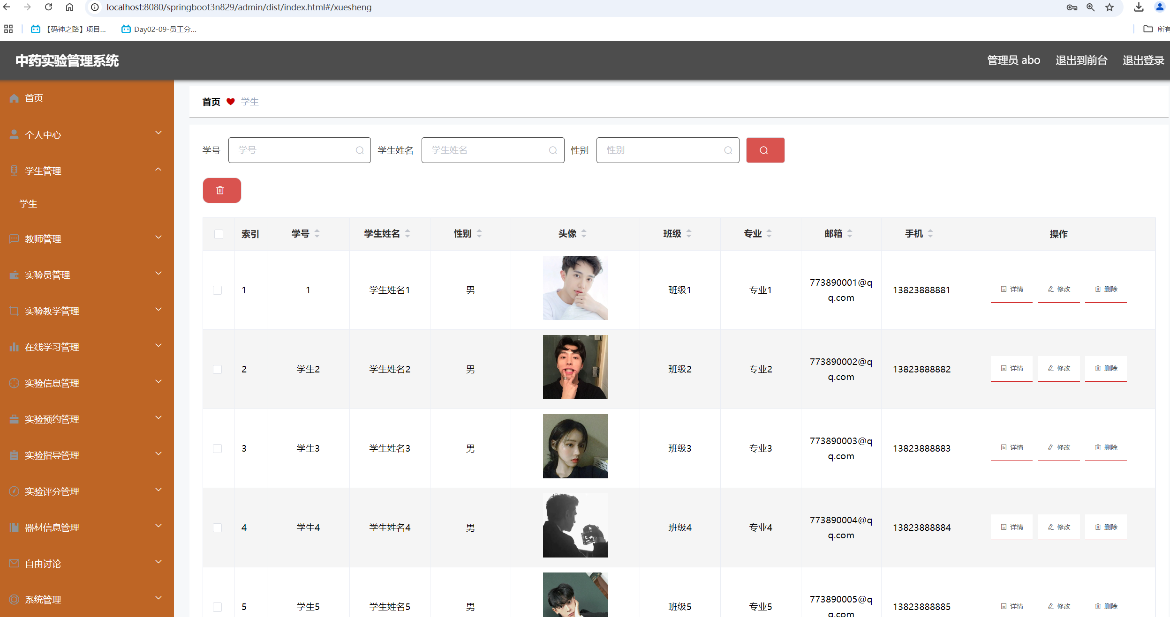Expand the 器材信息管理 sidebar menu
The width and height of the screenshot is (1170, 617).
(x=87, y=528)
